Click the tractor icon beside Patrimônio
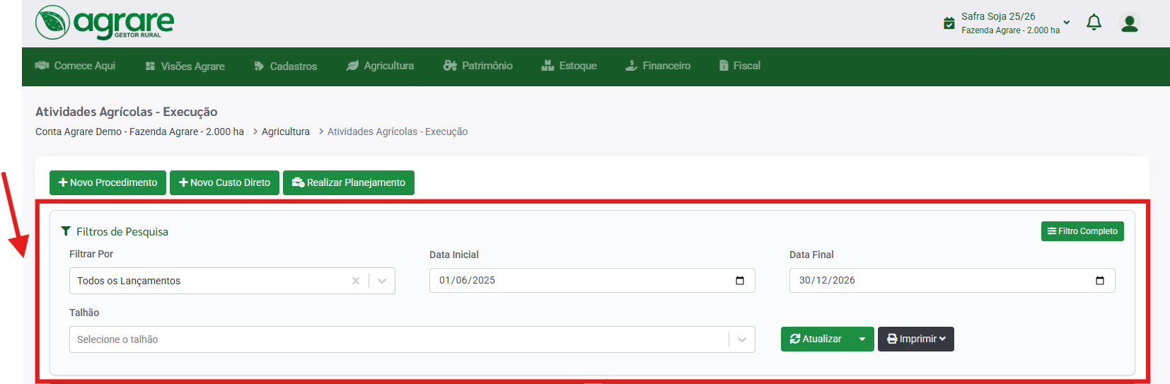Image resolution: width=1170 pixels, height=384 pixels. coord(450,66)
